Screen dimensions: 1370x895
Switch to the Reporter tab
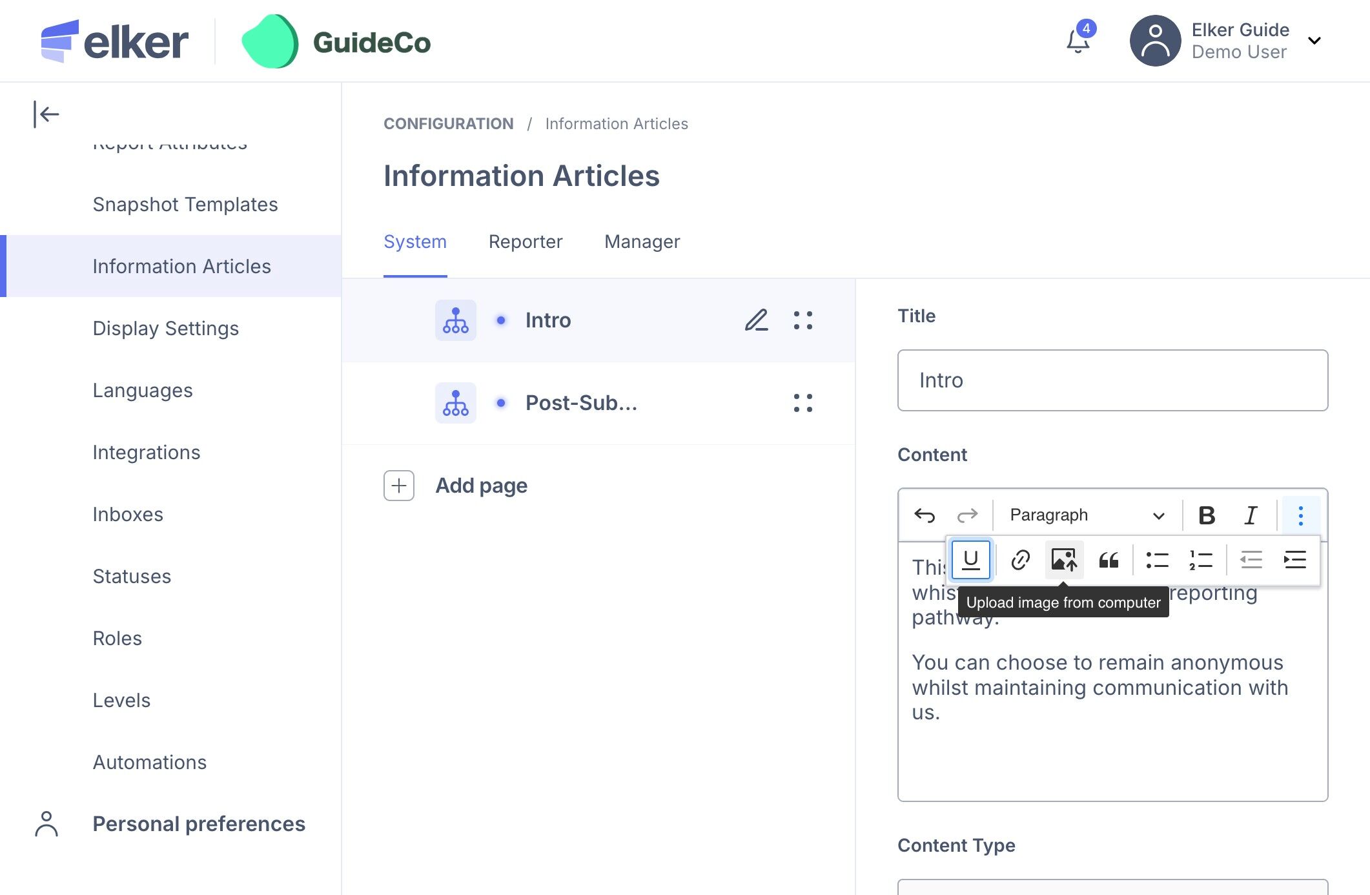[525, 242]
